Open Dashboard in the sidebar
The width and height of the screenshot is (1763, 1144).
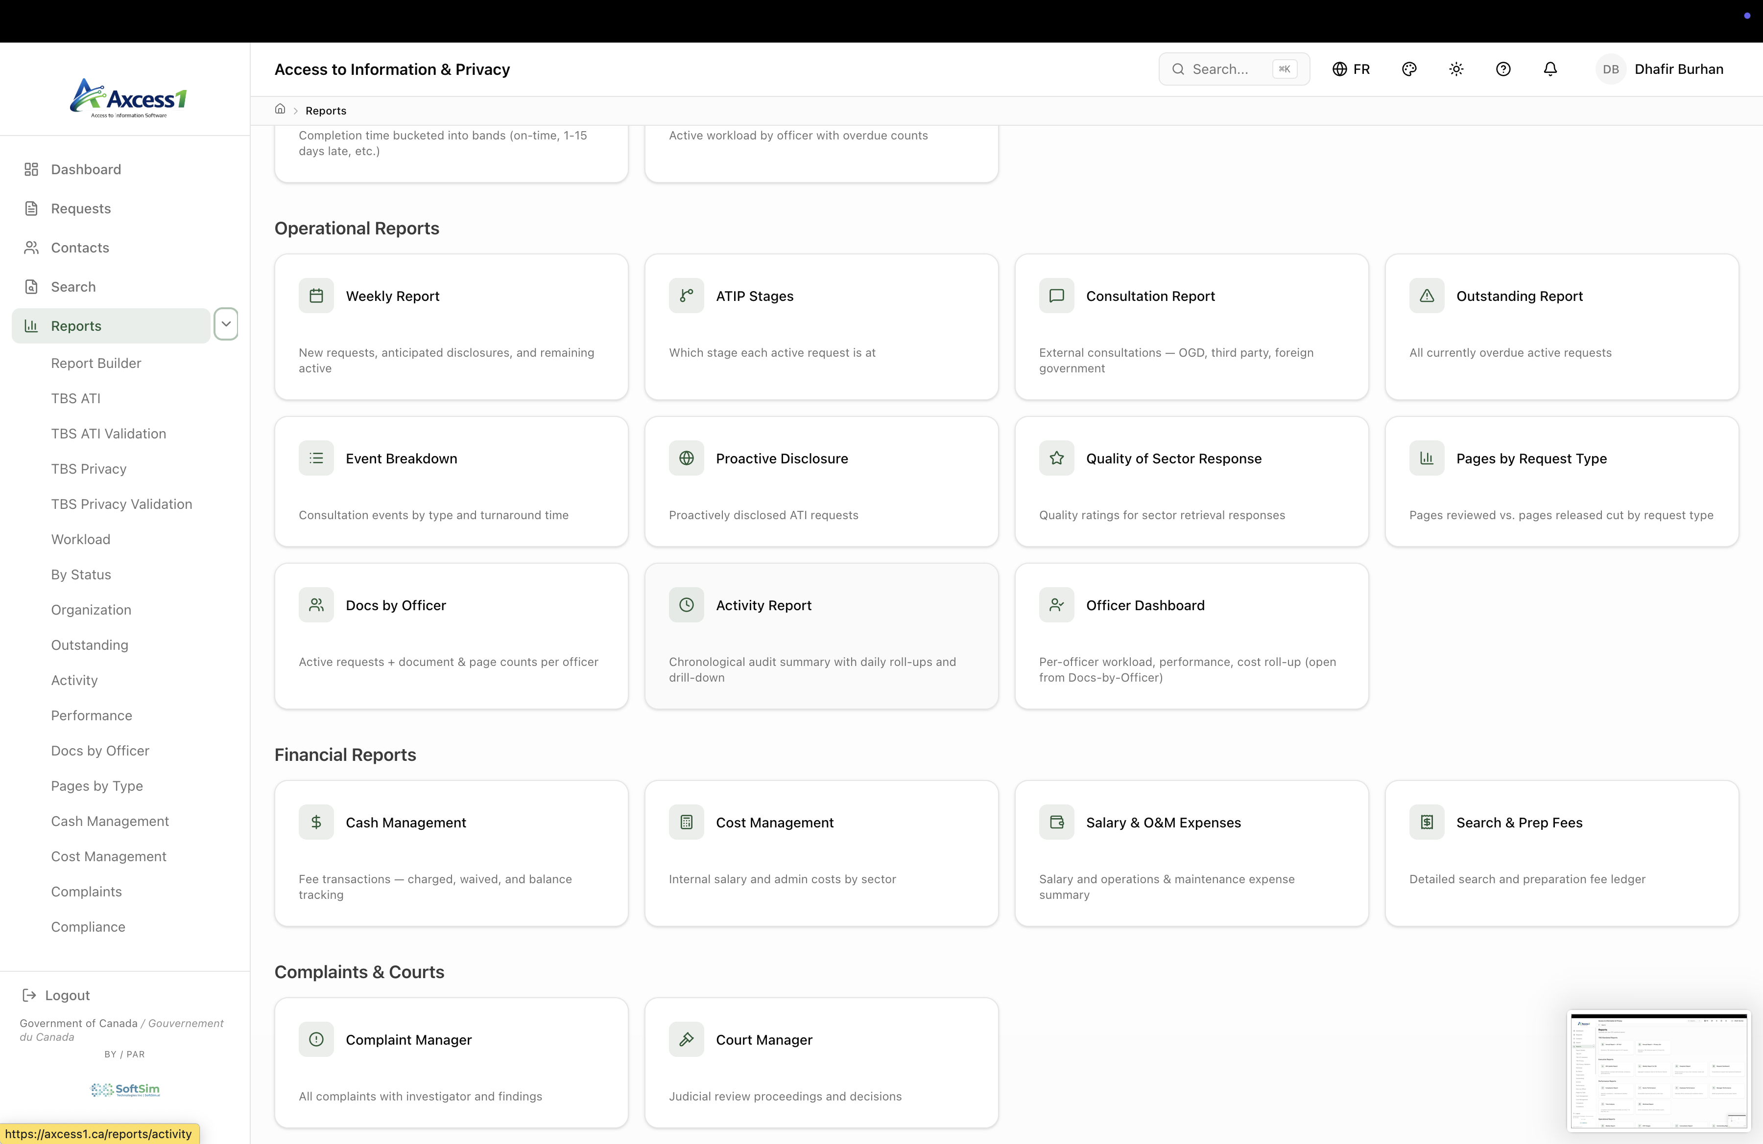point(86,169)
